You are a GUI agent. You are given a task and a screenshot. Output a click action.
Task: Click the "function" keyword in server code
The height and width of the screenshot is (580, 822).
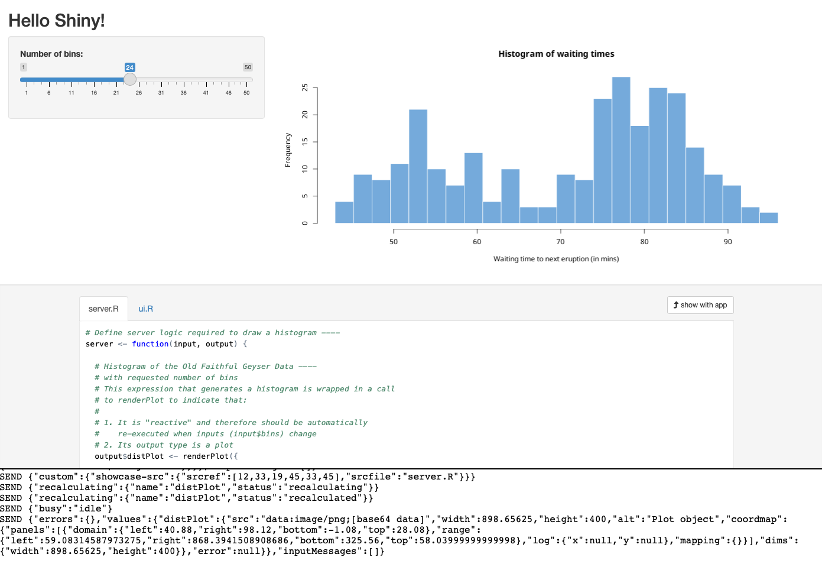tap(150, 344)
